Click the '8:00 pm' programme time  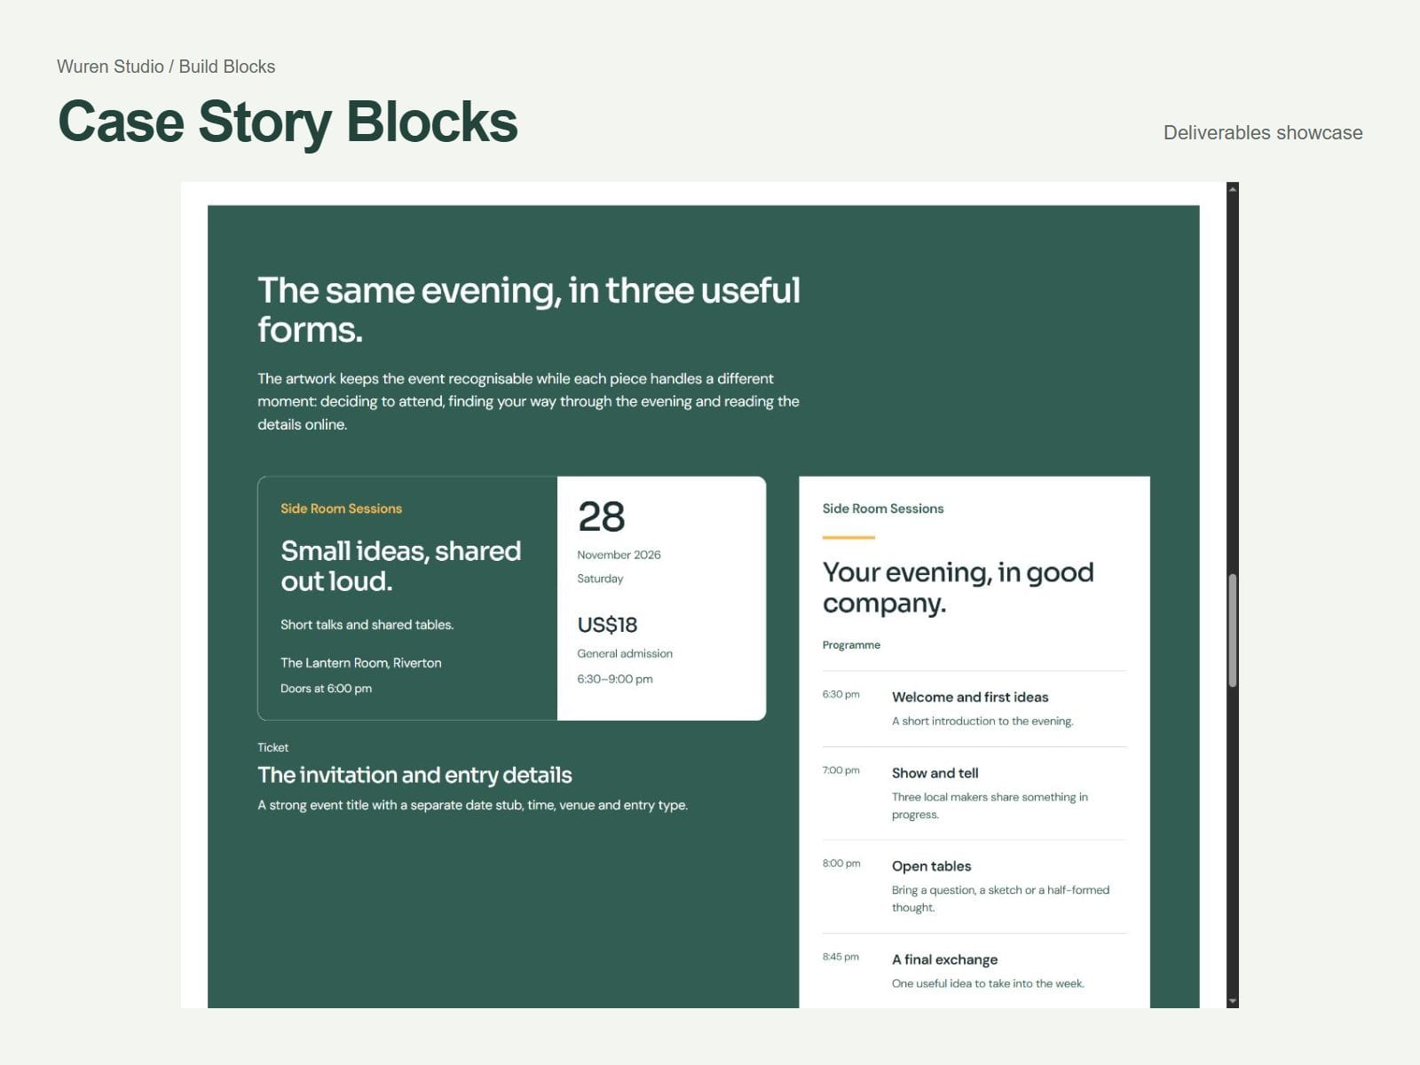point(841,863)
